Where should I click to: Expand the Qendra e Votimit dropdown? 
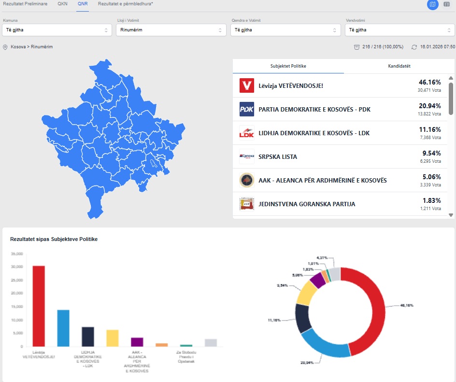point(285,30)
